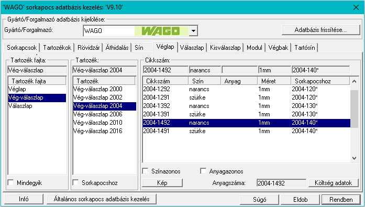Switch to the Válaszlap tab
365x207 pixels.
tap(192, 48)
